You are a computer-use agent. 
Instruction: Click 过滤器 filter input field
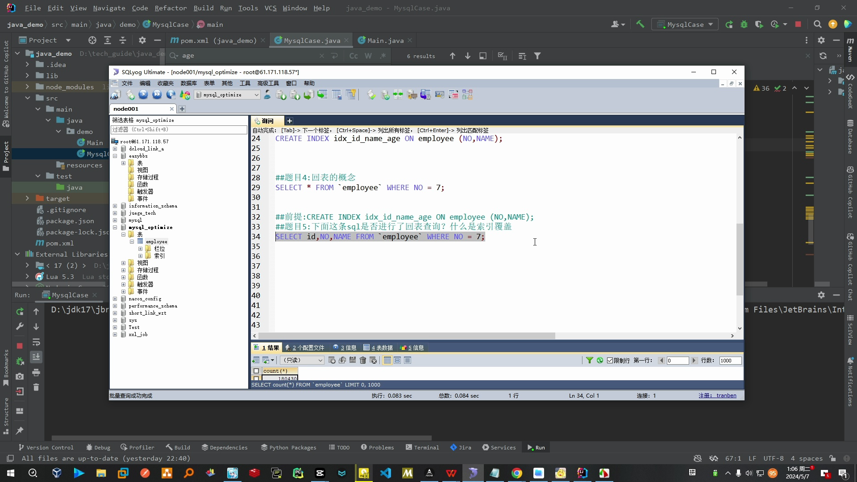click(179, 130)
